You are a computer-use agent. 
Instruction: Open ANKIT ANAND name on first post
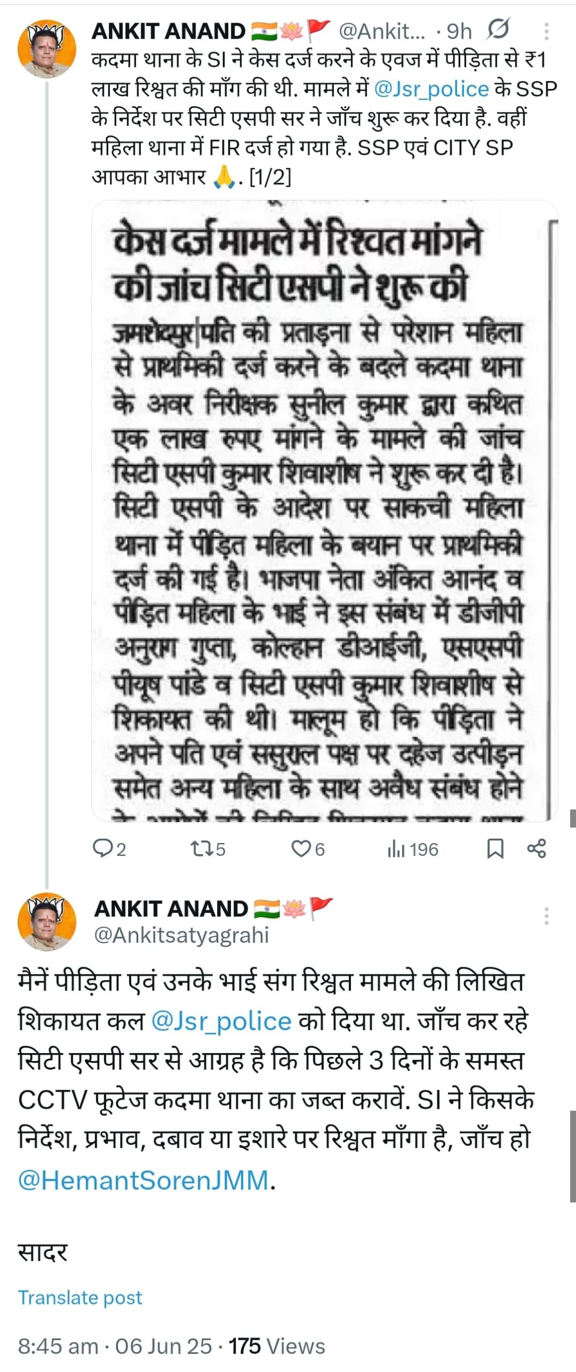click(x=168, y=32)
